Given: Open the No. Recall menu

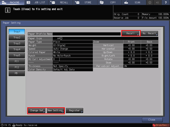Looking at the screenshot, I should coord(149,33).
